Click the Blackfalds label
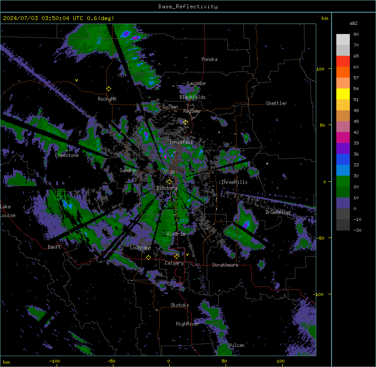The image size is (376, 367). [192, 97]
